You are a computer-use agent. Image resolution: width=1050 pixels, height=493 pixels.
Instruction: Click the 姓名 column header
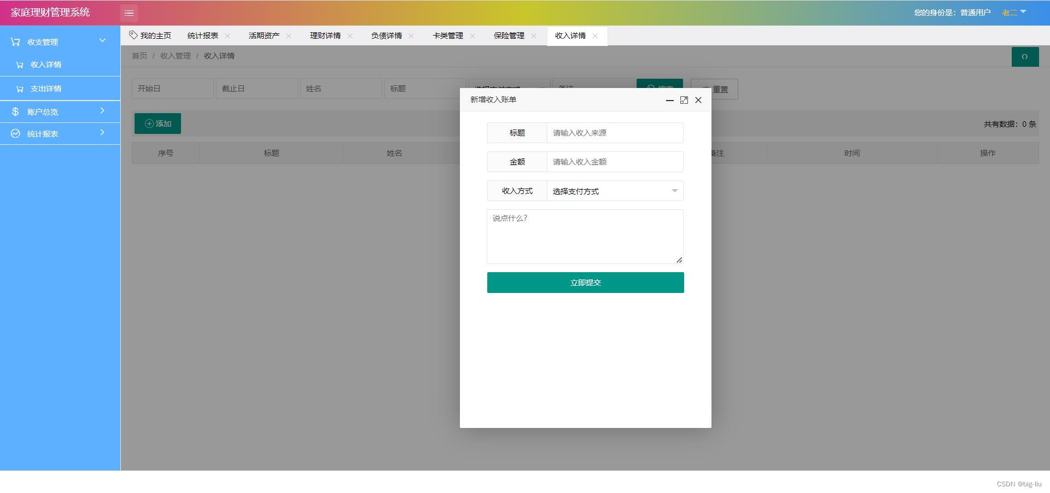tap(394, 153)
